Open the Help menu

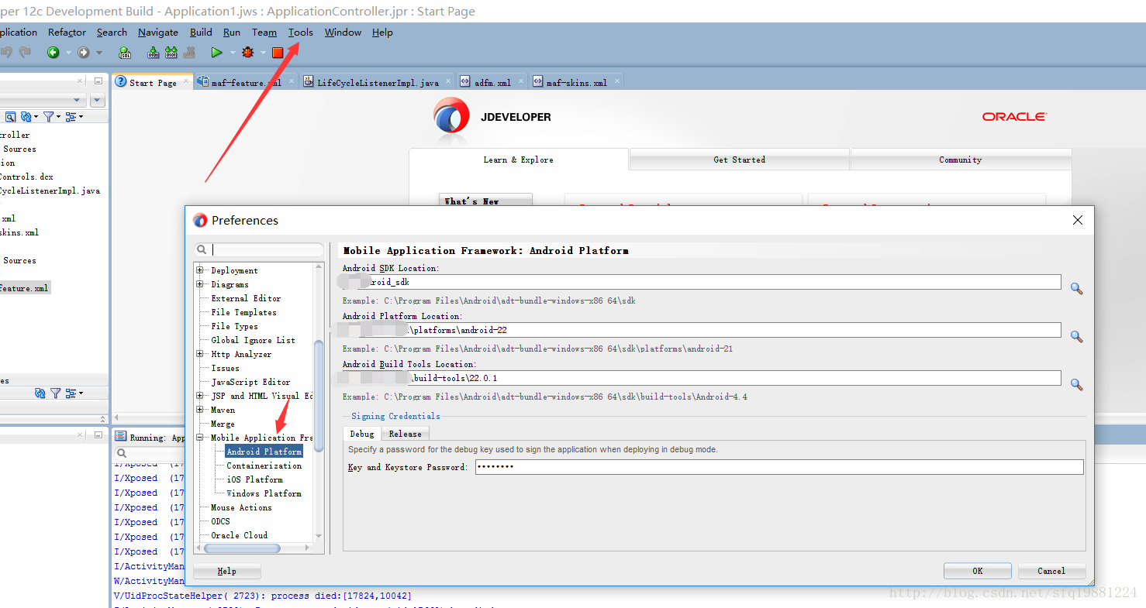[x=382, y=33]
